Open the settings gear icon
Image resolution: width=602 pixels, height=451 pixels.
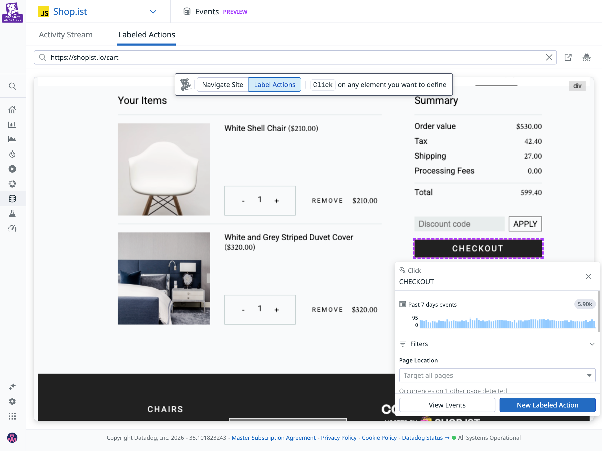[x=13, y=401]
